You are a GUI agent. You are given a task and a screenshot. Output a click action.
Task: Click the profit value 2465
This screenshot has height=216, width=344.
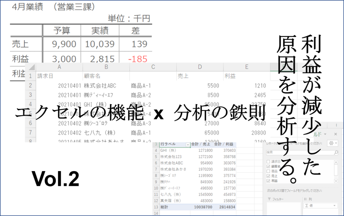coord(260,95)
